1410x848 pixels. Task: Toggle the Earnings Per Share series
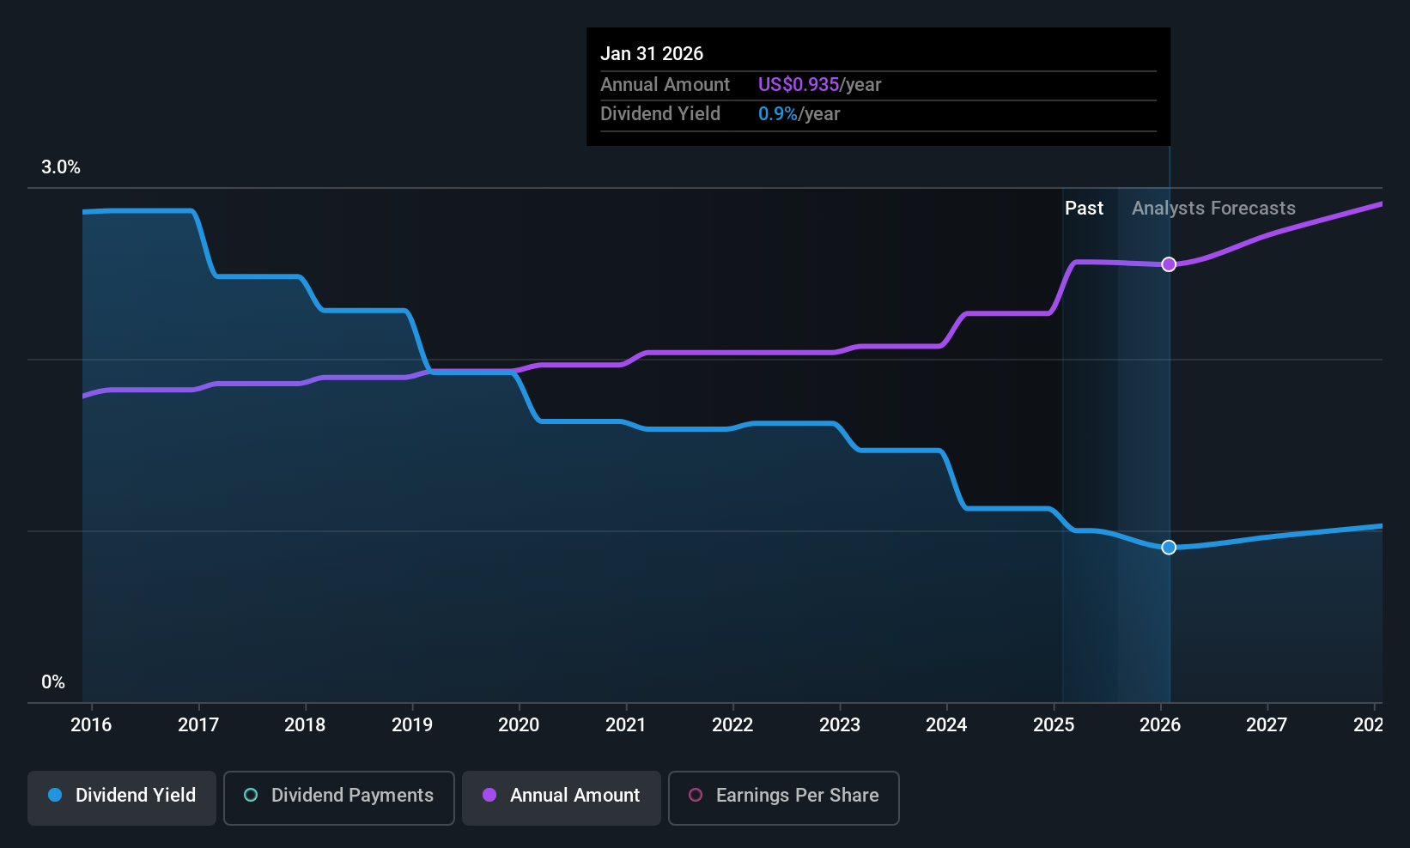click(784, 798)
